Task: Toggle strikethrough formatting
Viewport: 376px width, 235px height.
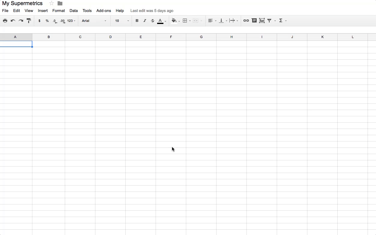Action: pos(153,21)
